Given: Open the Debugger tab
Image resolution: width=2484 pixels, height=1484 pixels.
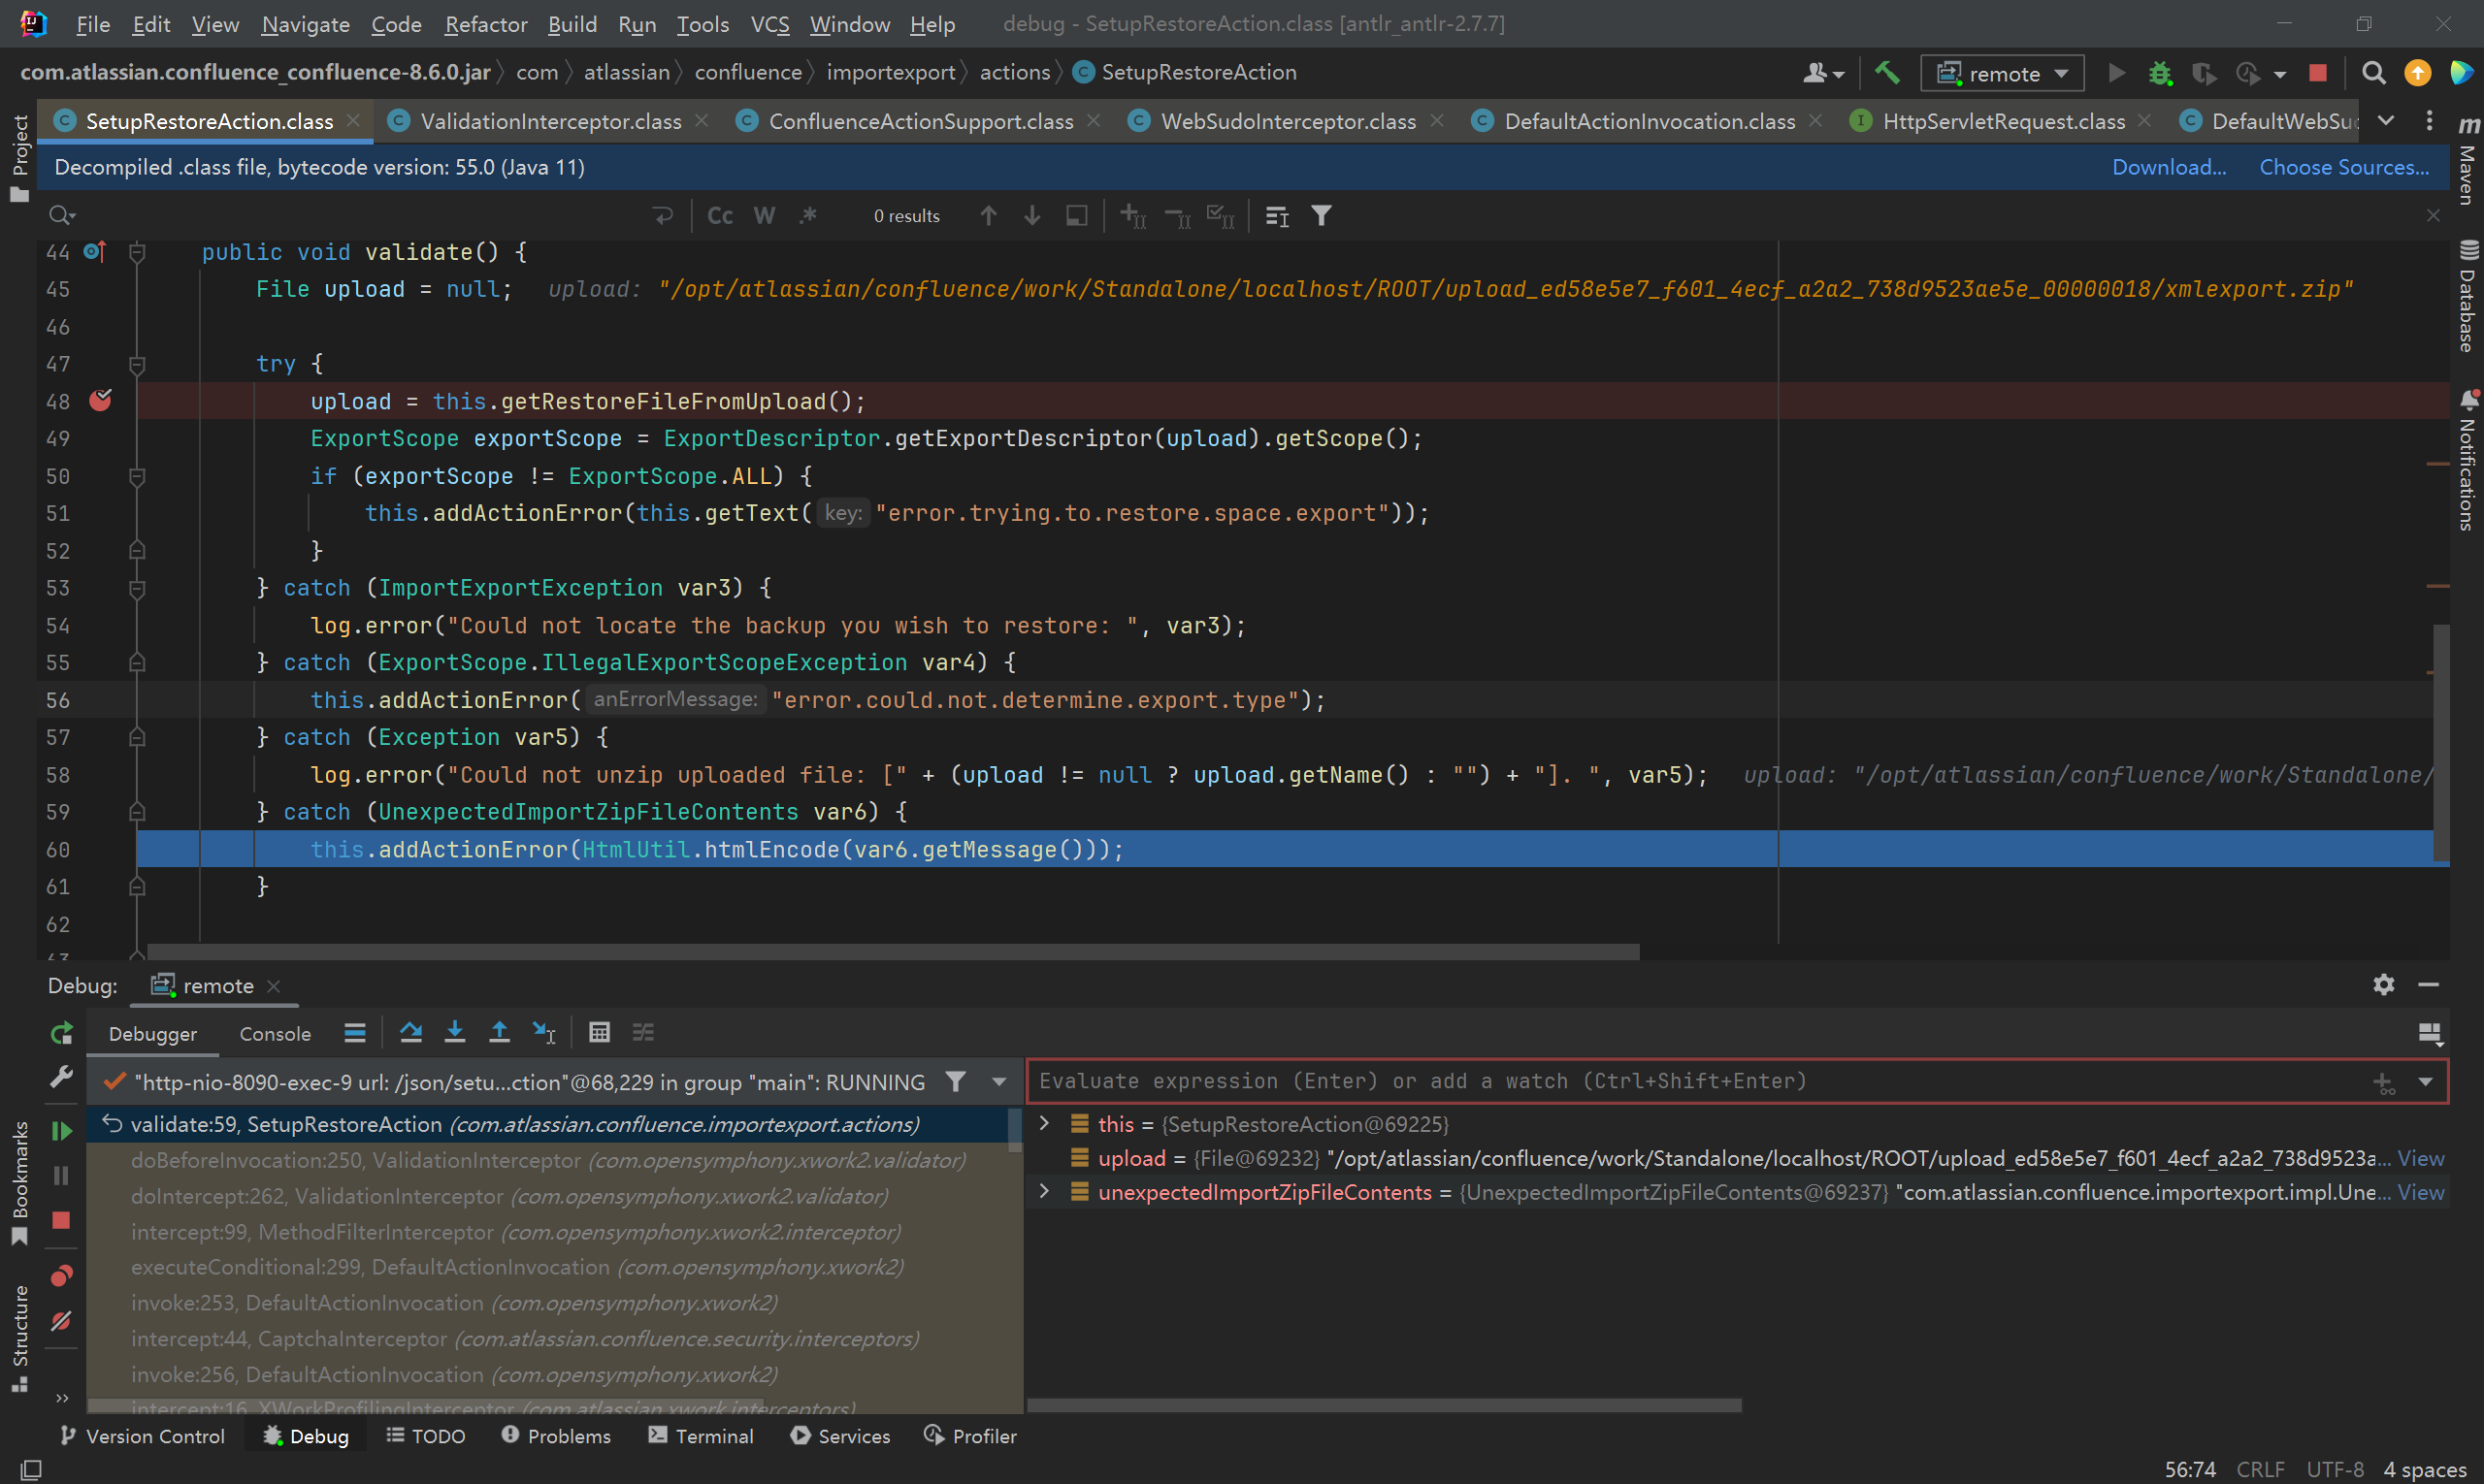Looking at the screenshot, I should (x=152, y=1033).
